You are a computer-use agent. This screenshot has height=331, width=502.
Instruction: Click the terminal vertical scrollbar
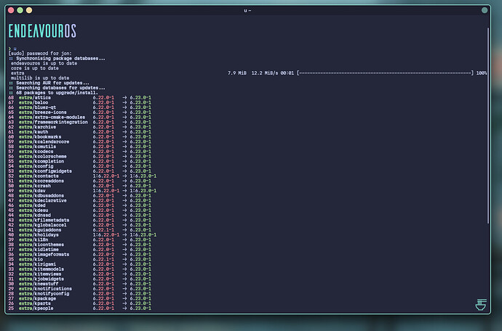pos(488,126)
